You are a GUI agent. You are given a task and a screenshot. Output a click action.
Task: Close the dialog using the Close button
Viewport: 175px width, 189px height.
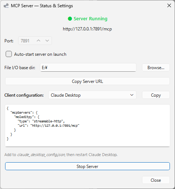(x=156, y=180)
